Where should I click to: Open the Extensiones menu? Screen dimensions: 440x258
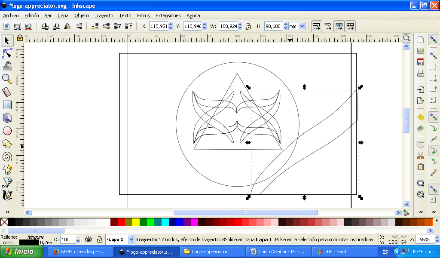168,15
